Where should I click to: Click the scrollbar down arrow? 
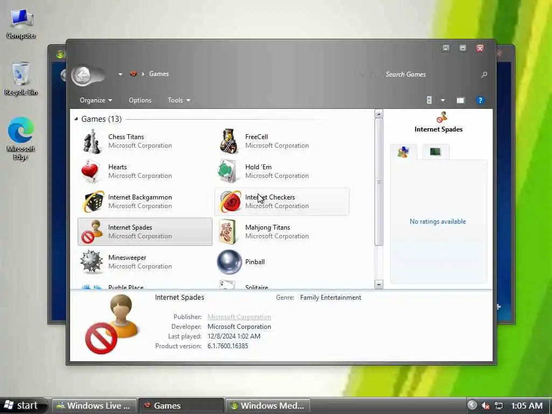point(379,285)
